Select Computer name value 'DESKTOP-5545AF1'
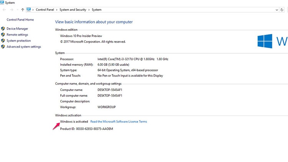This screenshot has height=162, width=288. [x=110, y=90]
